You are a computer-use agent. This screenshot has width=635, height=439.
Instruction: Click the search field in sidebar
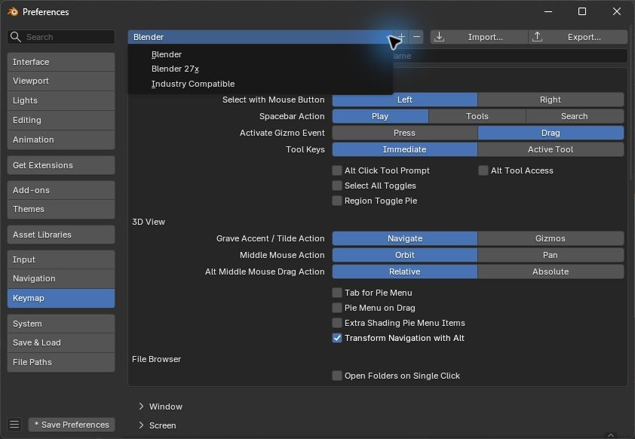coord(61,37)
